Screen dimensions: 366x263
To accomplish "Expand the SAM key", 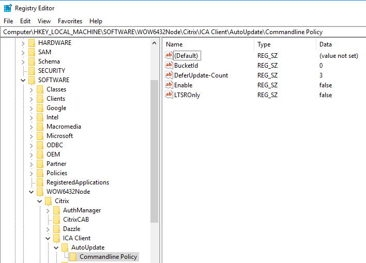I will [23, 53].
